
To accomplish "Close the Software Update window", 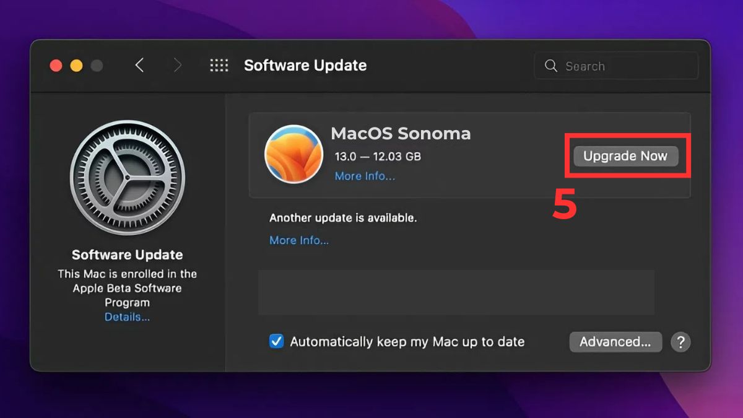I will tap(56, 66).
